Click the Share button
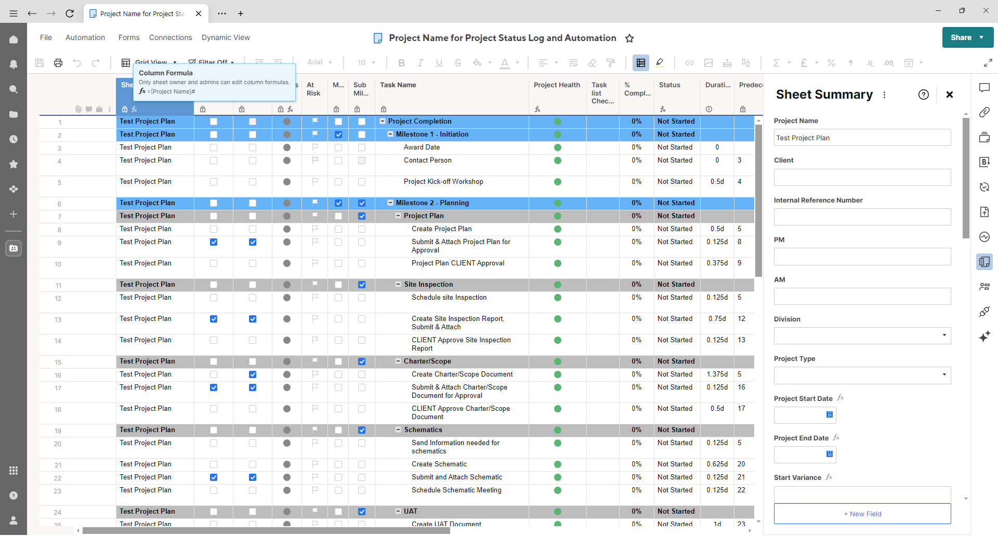Screen dimensions: 998x536 click(968, 37)
